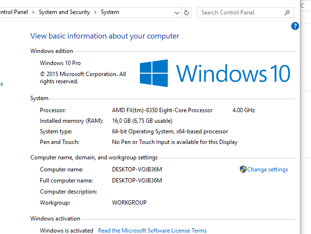
Task: Click the Windows edition section heading
Action: [51, 51]
